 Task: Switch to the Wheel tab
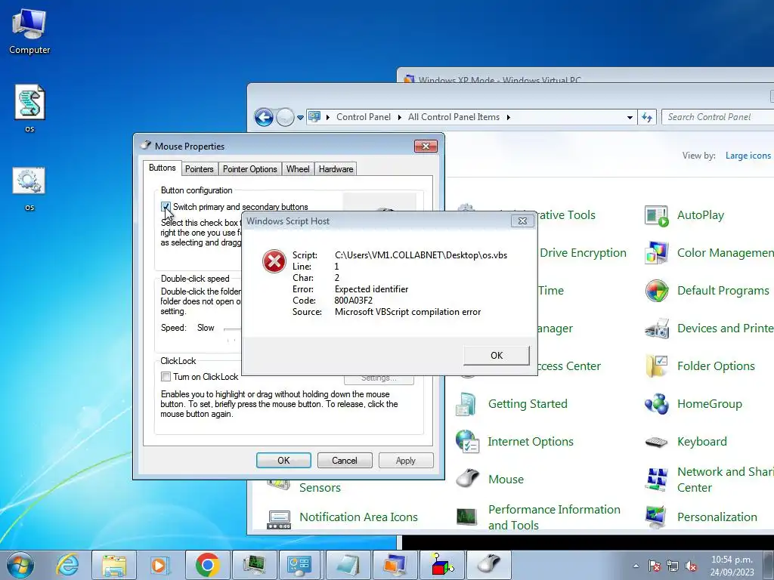(298, 169)
